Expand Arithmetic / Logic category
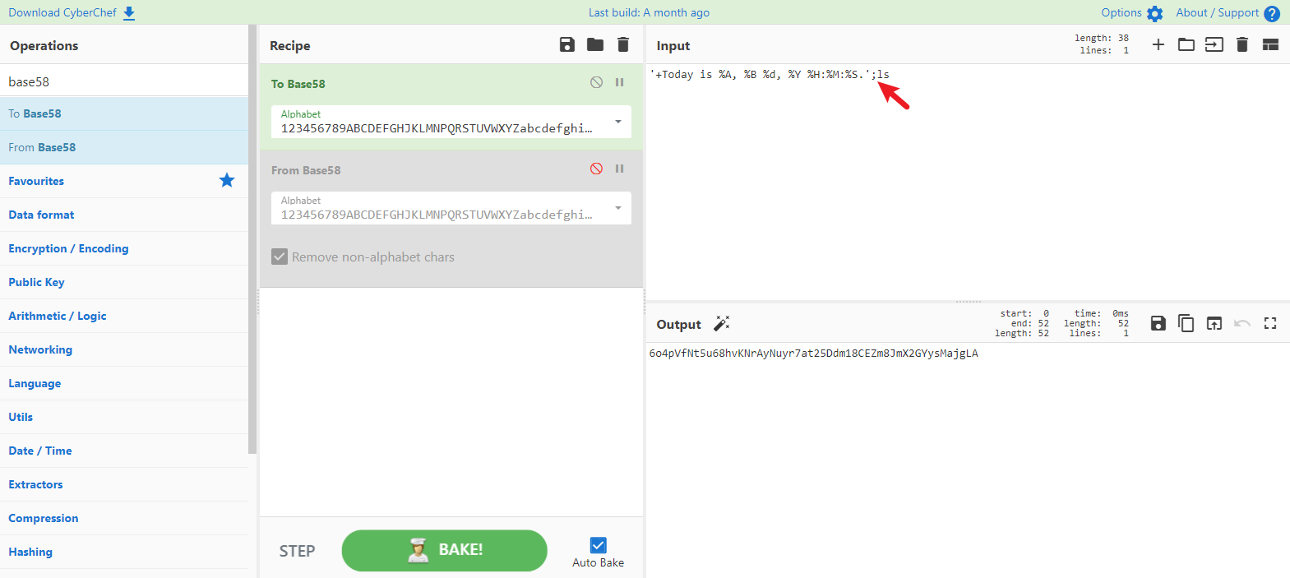1290x578 pixels. [x=124, y=316]
